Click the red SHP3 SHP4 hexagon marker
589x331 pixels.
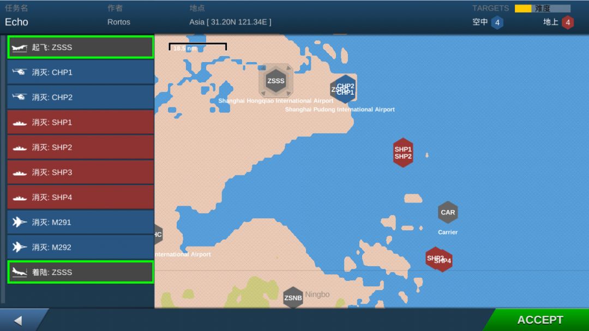438,259
